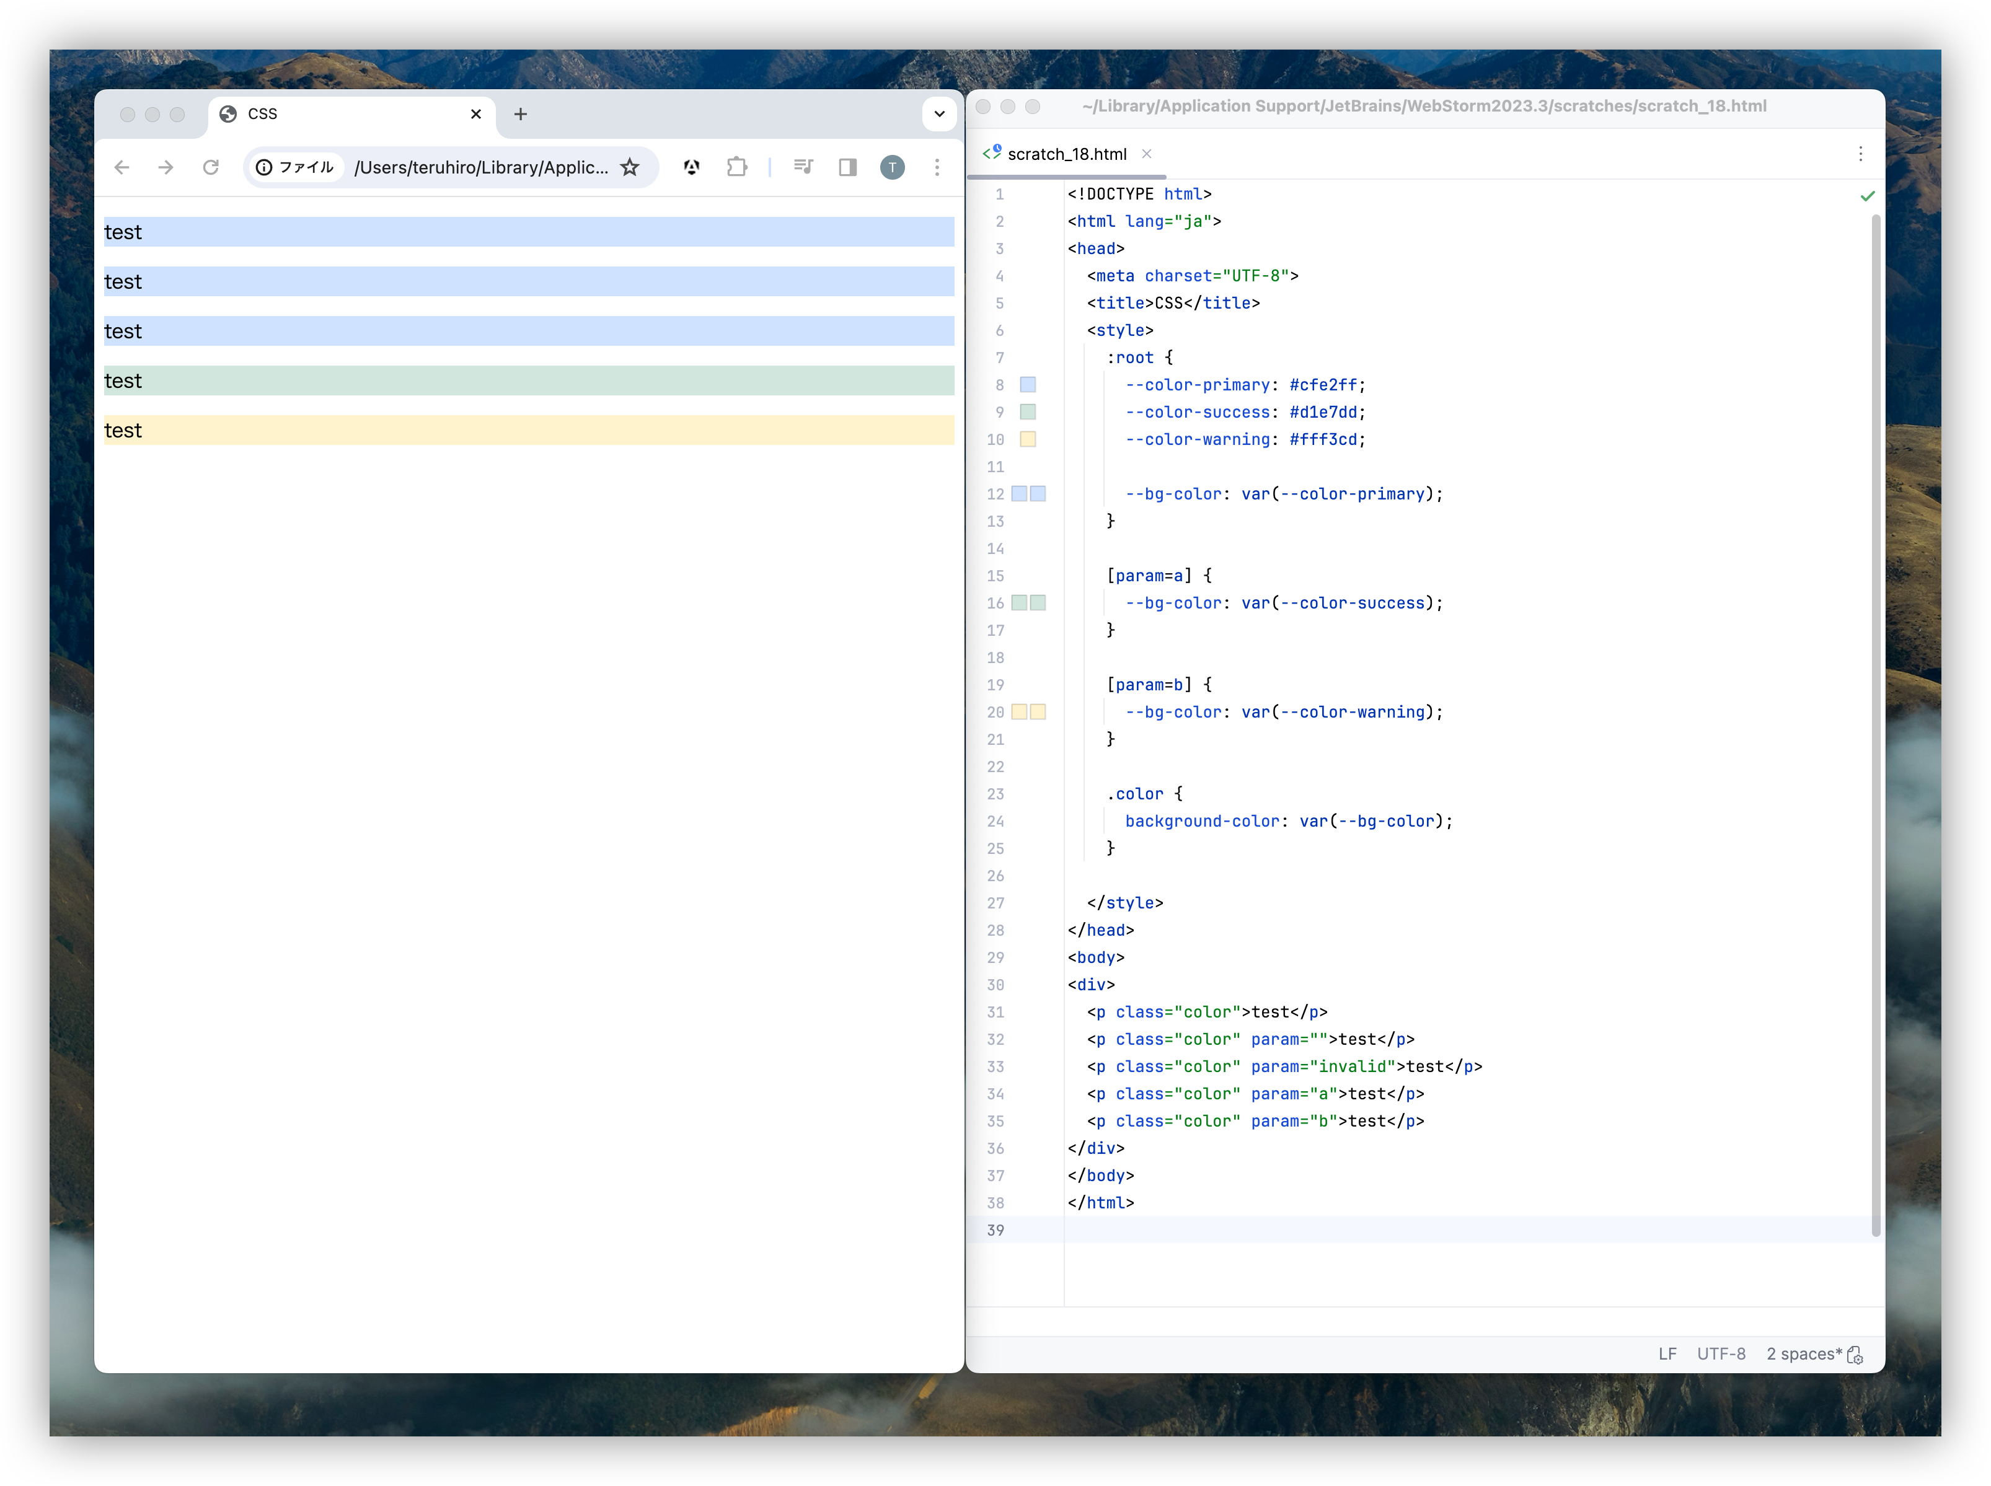Click the UTF-8 encoding label
Image resolution: width=1991 pixels, height=1486 pixels.
tap(1720, 1355)
